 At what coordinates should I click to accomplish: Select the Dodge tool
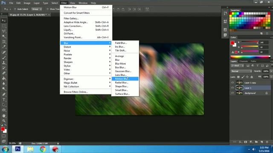tap(4, 89)
